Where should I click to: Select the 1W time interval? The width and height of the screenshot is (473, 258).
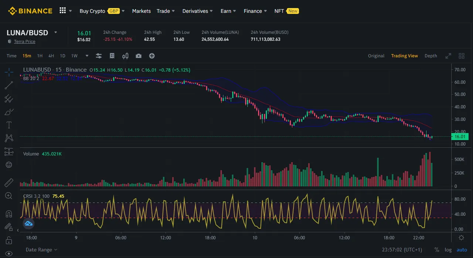74,56
